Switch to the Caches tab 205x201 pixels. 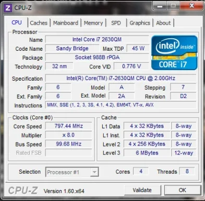[x=39, y=23]
